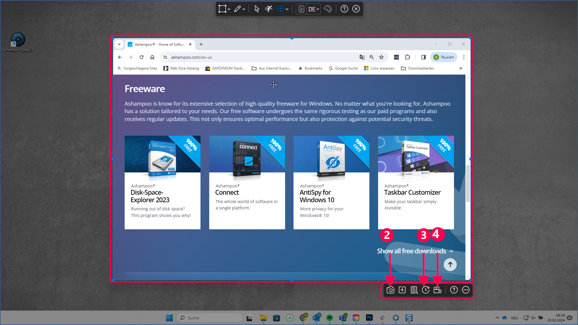The image size is (578, 325).
Task: Click the translate page icon
Action: tap(362, 57)
